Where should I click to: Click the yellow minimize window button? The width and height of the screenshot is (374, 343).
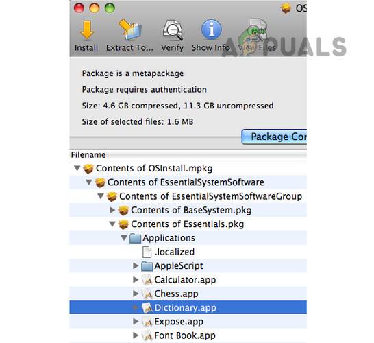click(95, 8)
